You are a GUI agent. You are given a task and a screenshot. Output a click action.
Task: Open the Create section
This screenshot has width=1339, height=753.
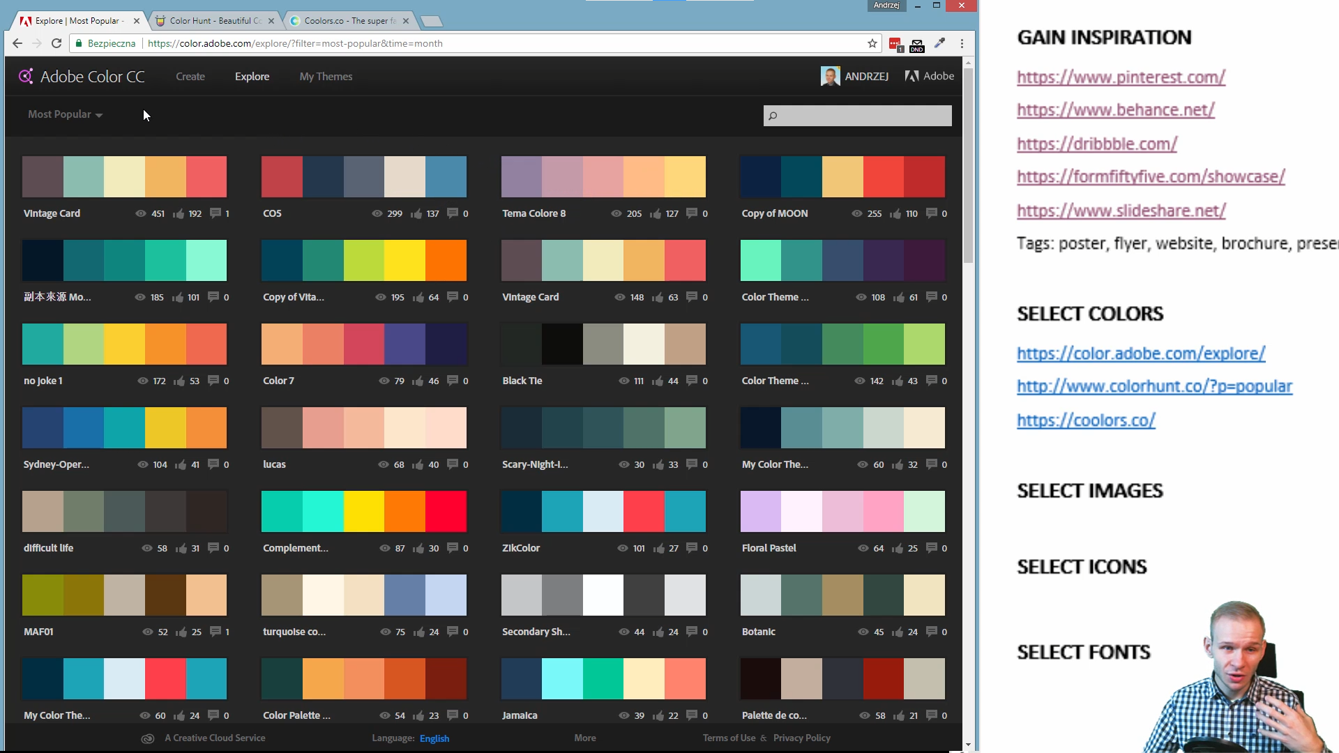[x=190, y=77]
